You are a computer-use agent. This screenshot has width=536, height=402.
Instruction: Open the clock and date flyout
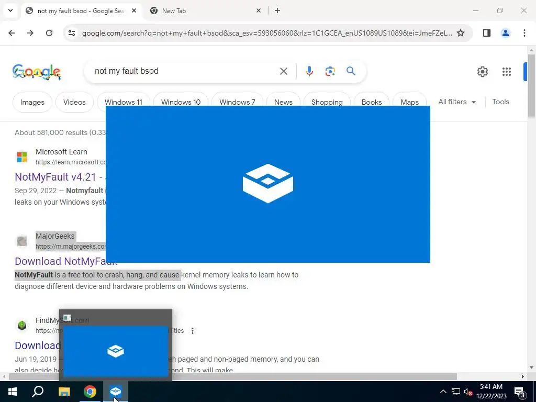tap(491, 392)
